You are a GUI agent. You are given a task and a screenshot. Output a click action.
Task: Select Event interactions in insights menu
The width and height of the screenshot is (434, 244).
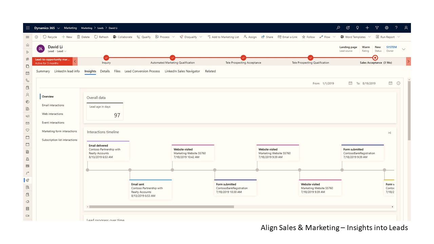tap(53, 123)
